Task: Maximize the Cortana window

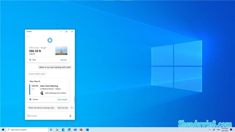Action: (66, 31)
